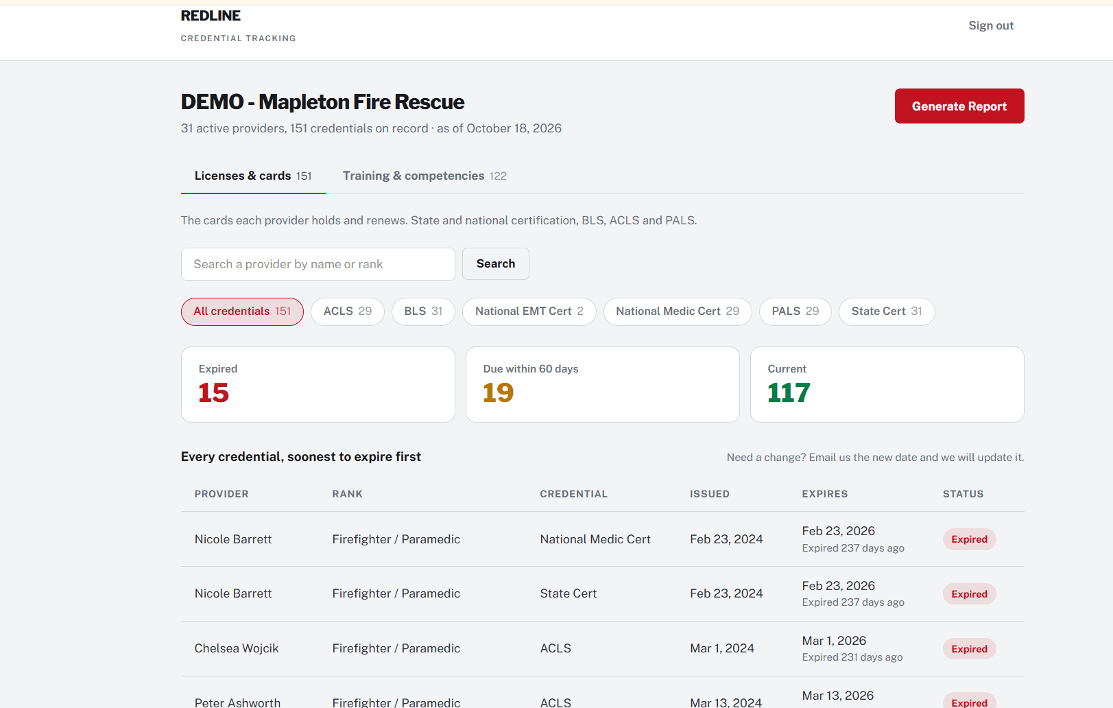This screenshot has height=708, width=1113.
Task: Filter by PALS credentials
Action: (795, 311)
